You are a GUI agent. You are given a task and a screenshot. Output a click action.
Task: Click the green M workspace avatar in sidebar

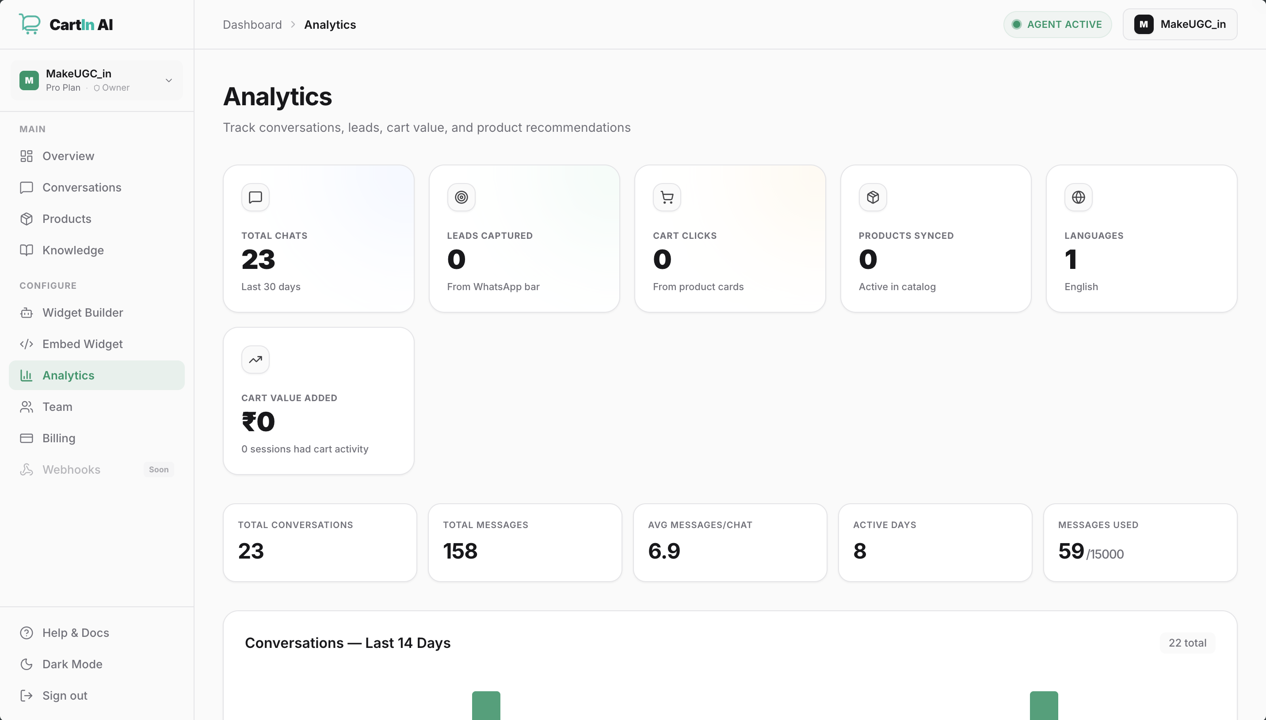tap(29, 80)
